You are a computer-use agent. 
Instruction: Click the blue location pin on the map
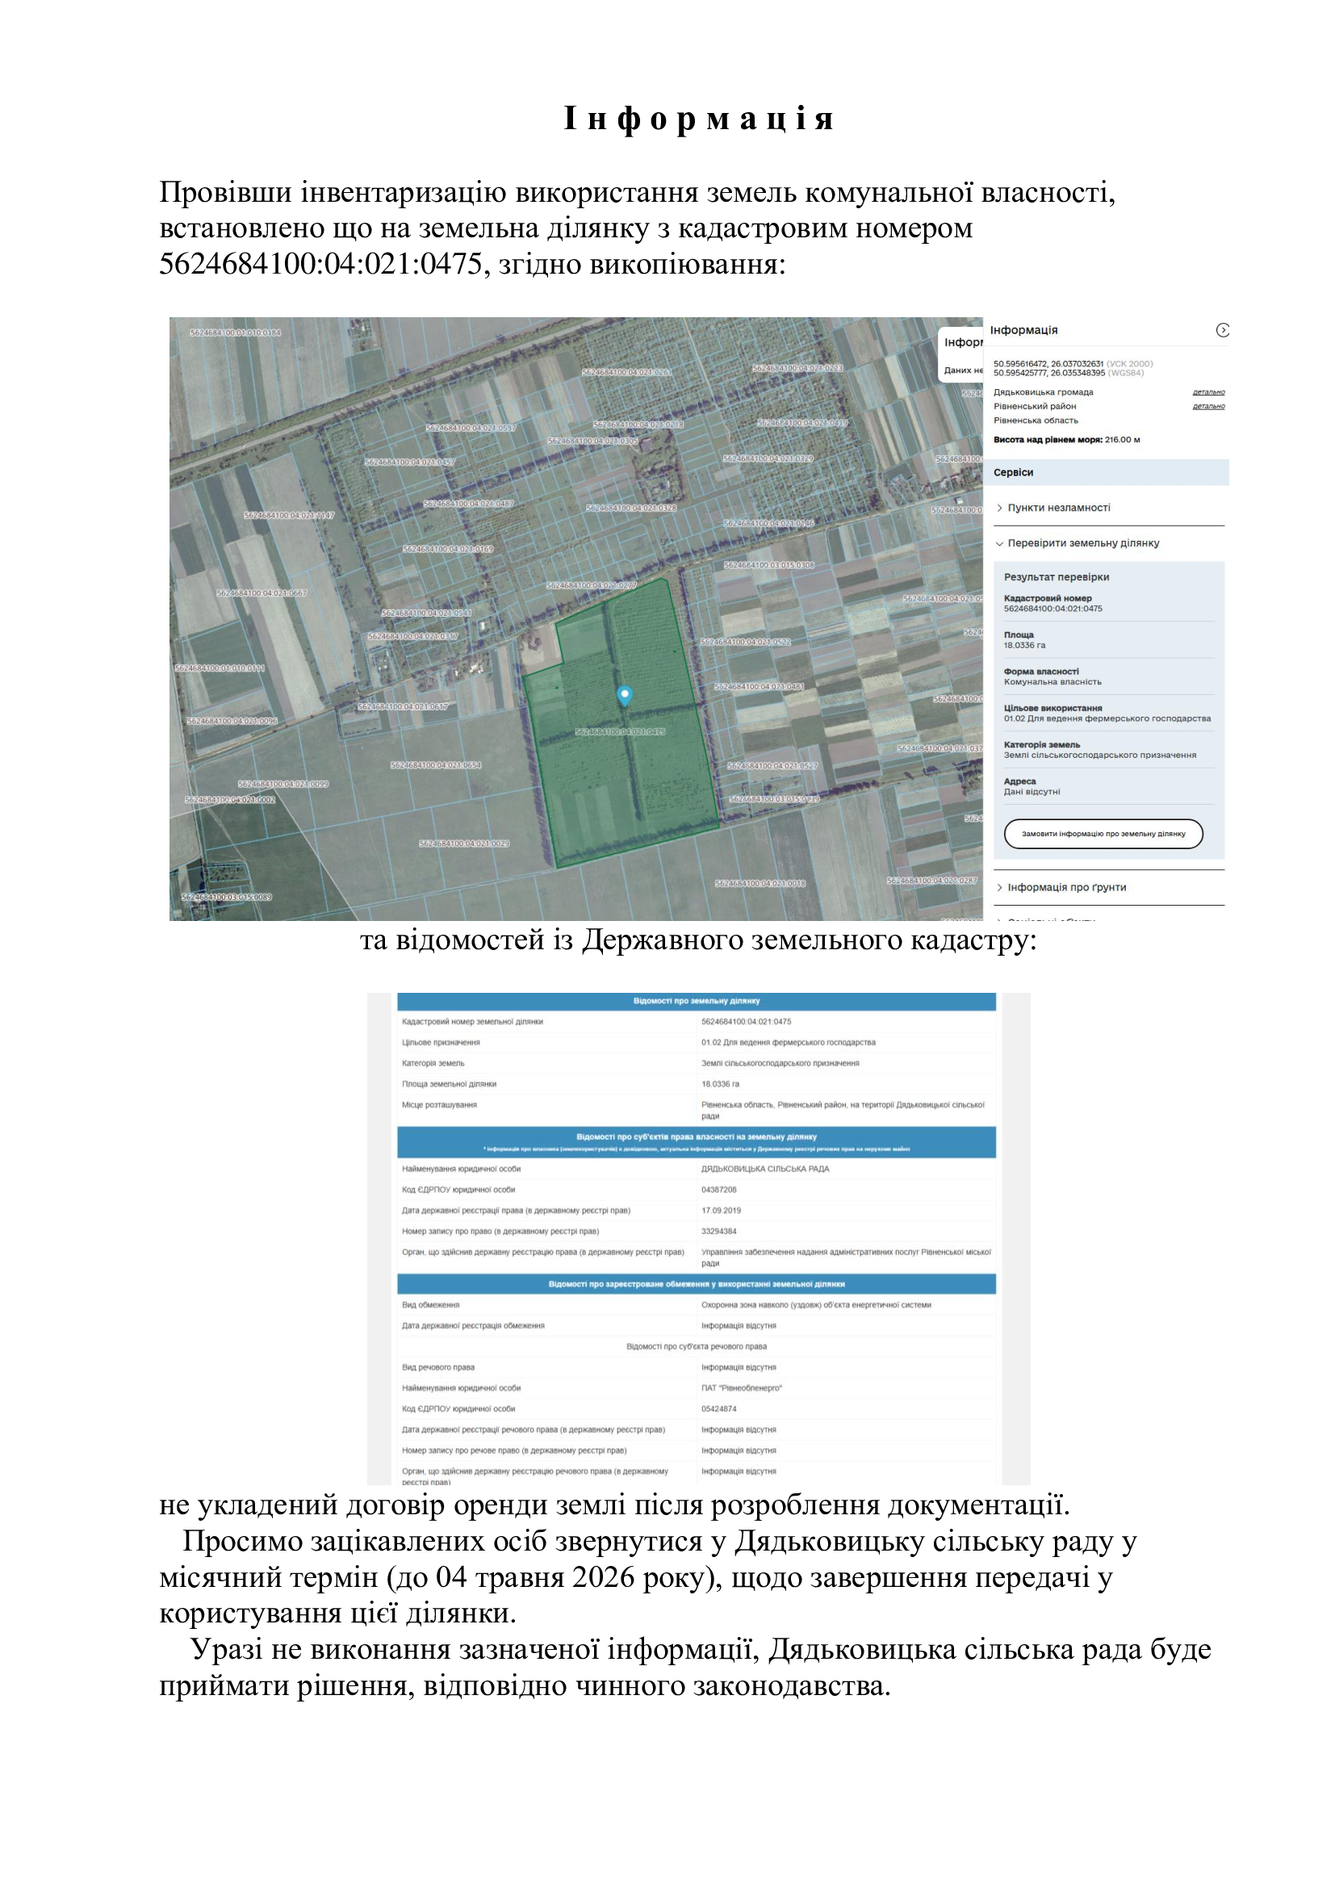click(x=625, y=696)
